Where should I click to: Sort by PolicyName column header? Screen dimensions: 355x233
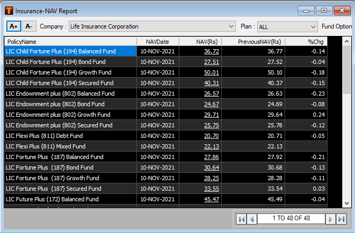pos(70,42)
